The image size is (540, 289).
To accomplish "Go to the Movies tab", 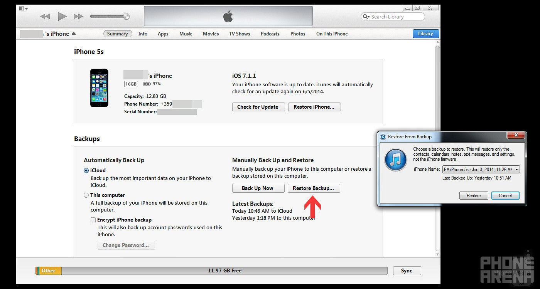I will (211, 34).
